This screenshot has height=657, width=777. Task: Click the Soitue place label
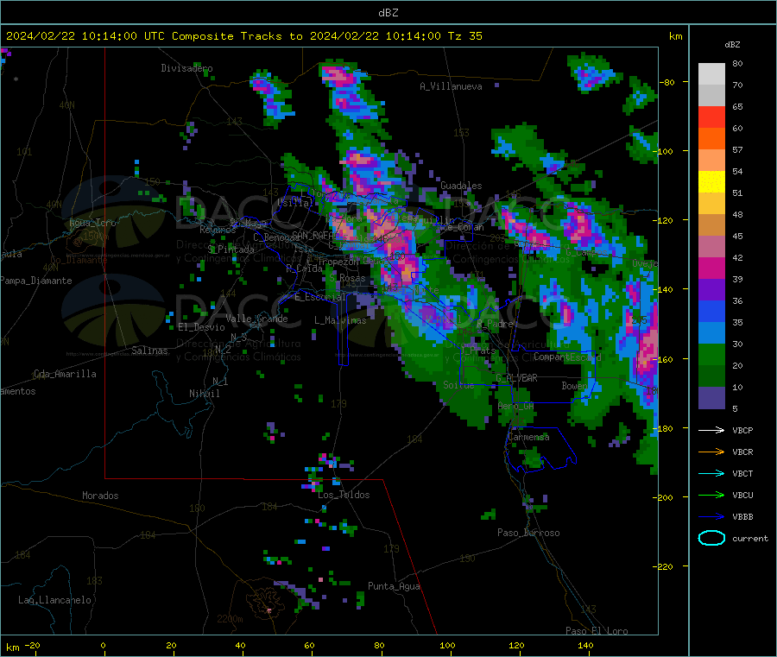click(x=458, y=385)
